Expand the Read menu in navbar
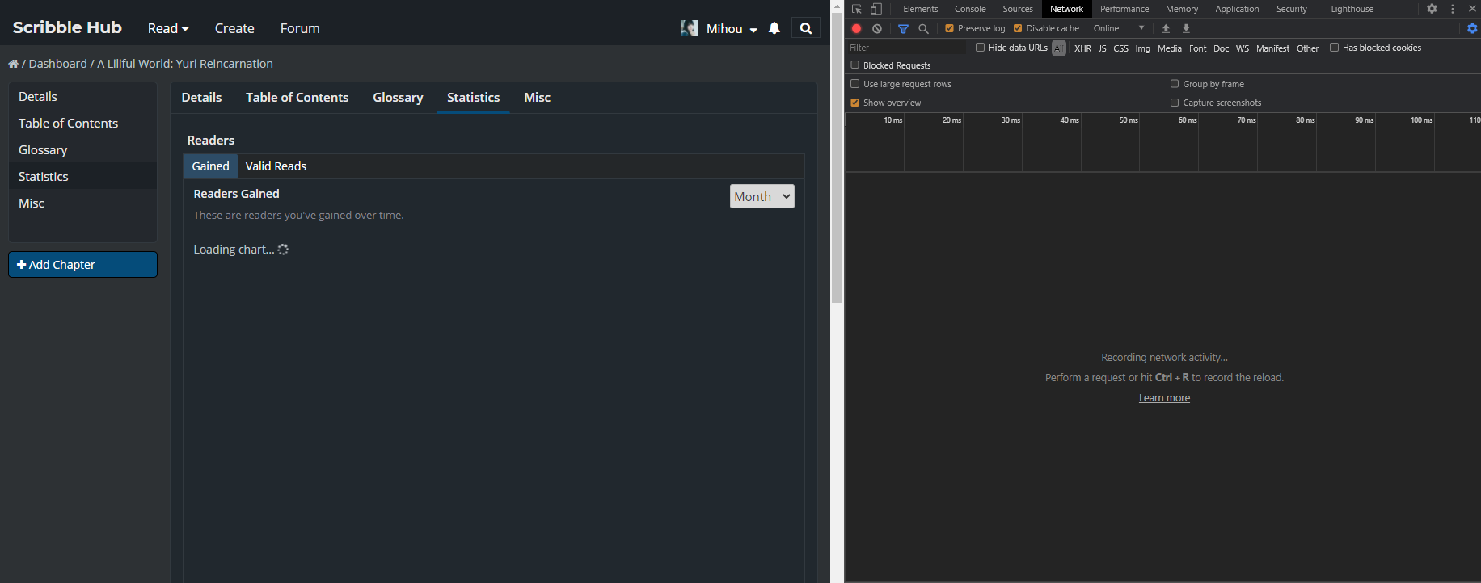 tap(168, 28)
